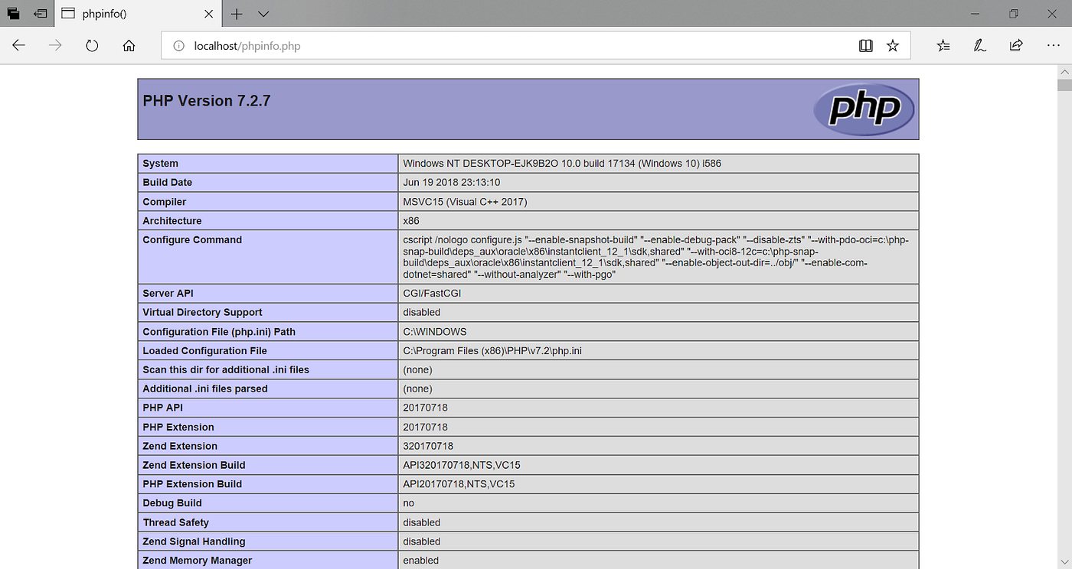
Task: Close the phpinfo() tab
Action: pyautogui.click(x=208, y=13)
